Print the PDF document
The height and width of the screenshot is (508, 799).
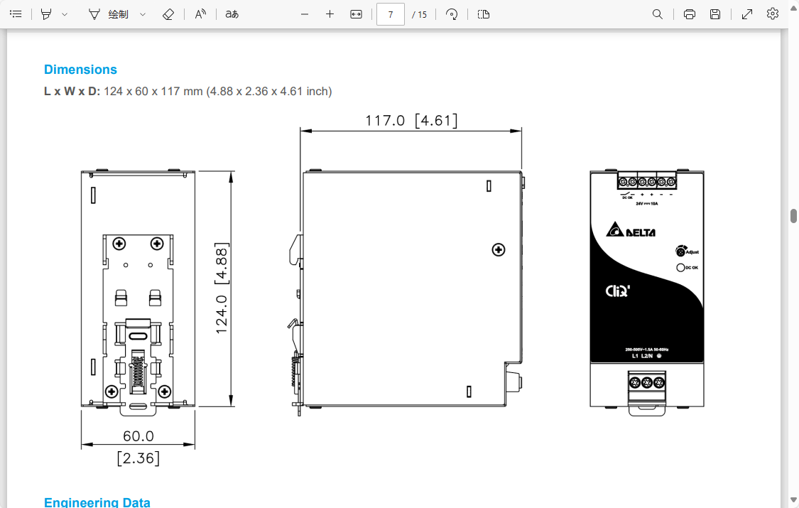[x=689, y=14]
